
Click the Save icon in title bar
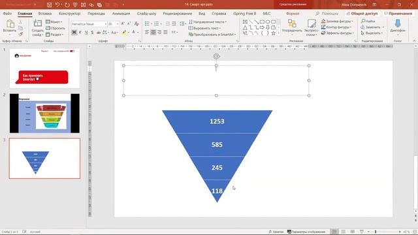pyautogui.click(x=50, y=5)
